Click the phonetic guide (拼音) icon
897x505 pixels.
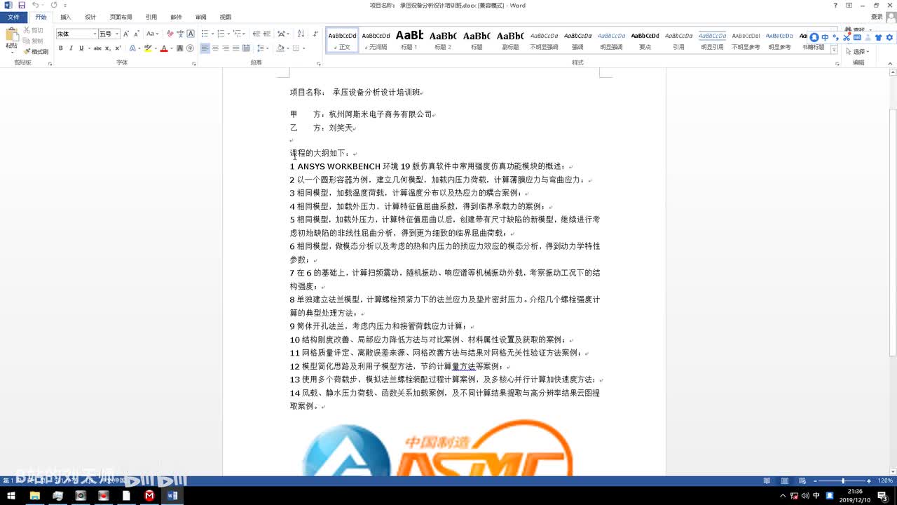(x=180, y=34)
